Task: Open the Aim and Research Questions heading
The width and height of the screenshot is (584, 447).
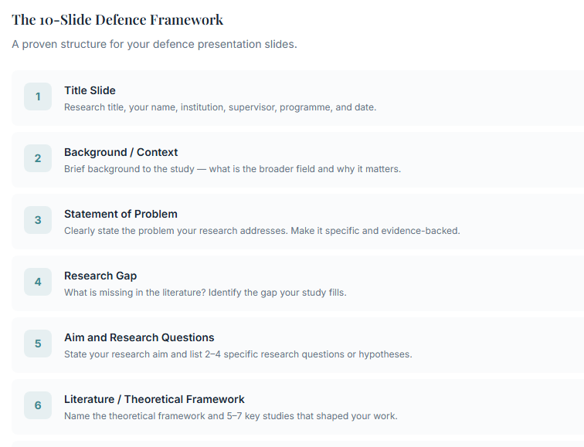Action: click(139, 337)
